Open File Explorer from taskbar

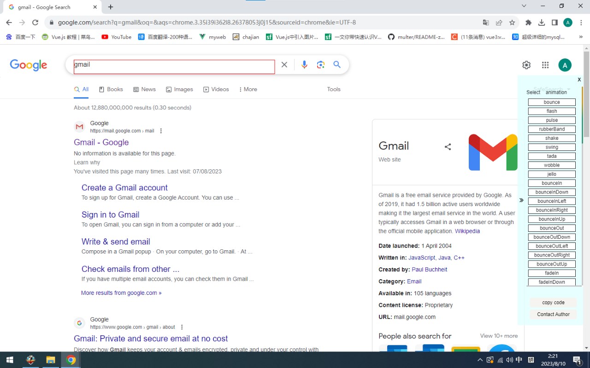coord(50,360)
